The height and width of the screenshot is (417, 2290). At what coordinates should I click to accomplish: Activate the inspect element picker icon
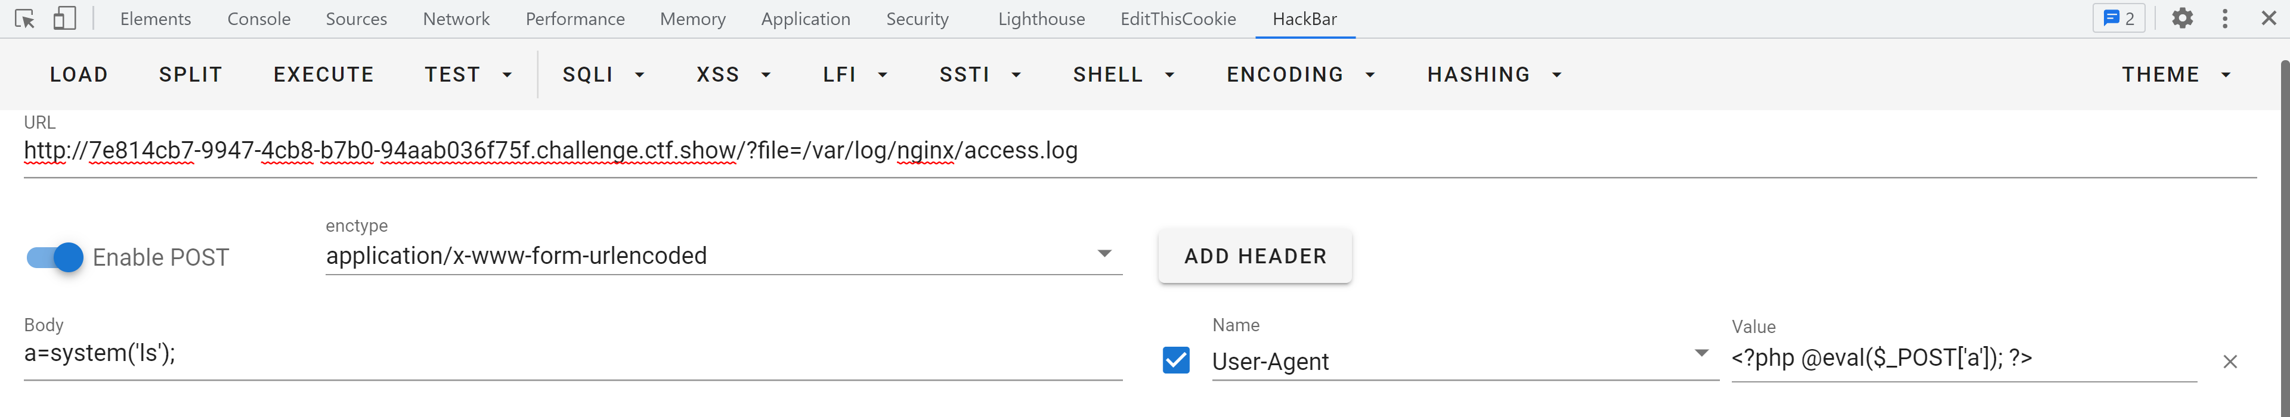25,18
